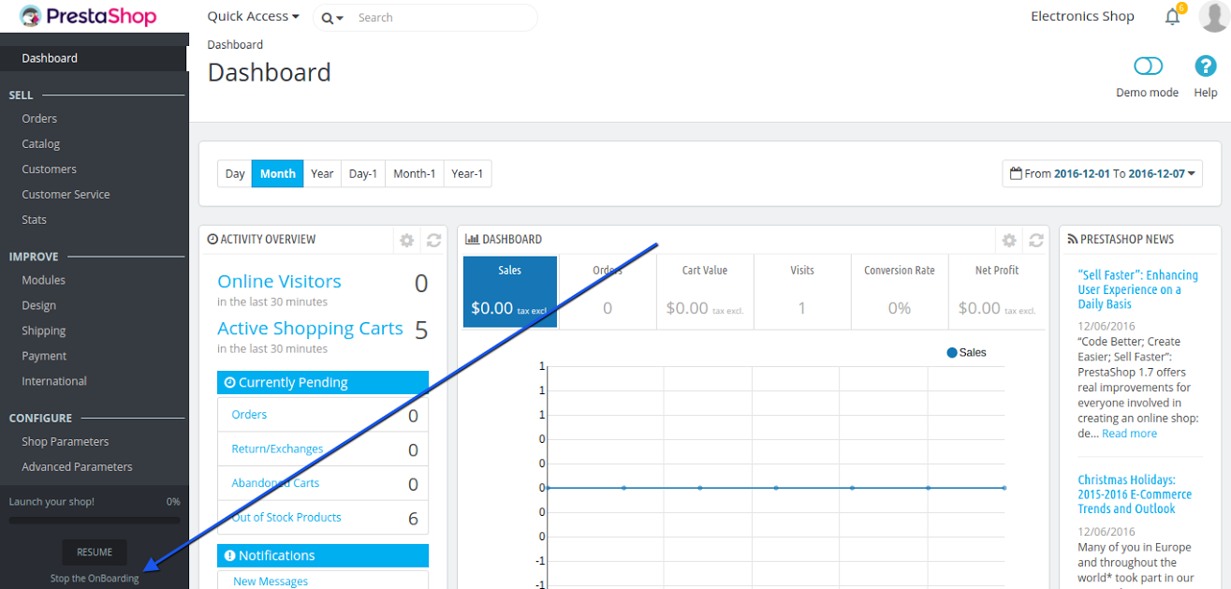
Task: Select the Cart Value metric tile
Action: click(705, 292)
